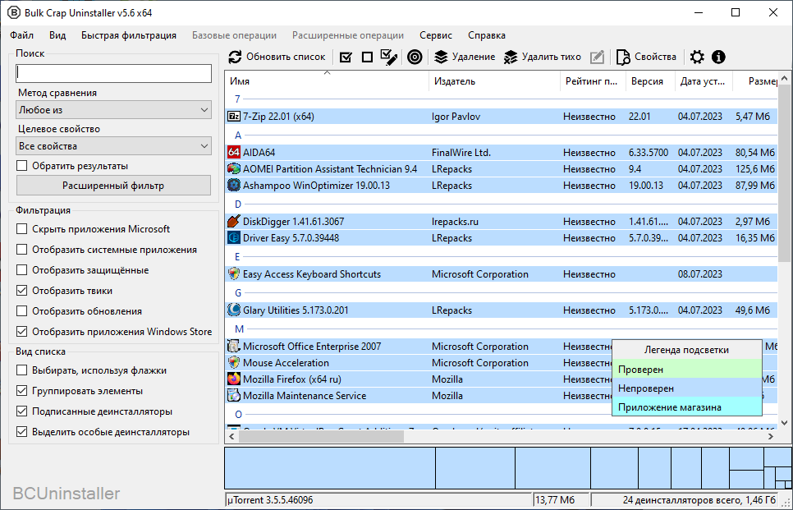Click the DiskDigger icon

click(x=234, y=222)
